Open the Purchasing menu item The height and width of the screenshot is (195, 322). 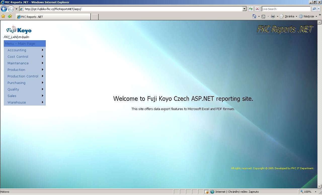coord(25,83)
